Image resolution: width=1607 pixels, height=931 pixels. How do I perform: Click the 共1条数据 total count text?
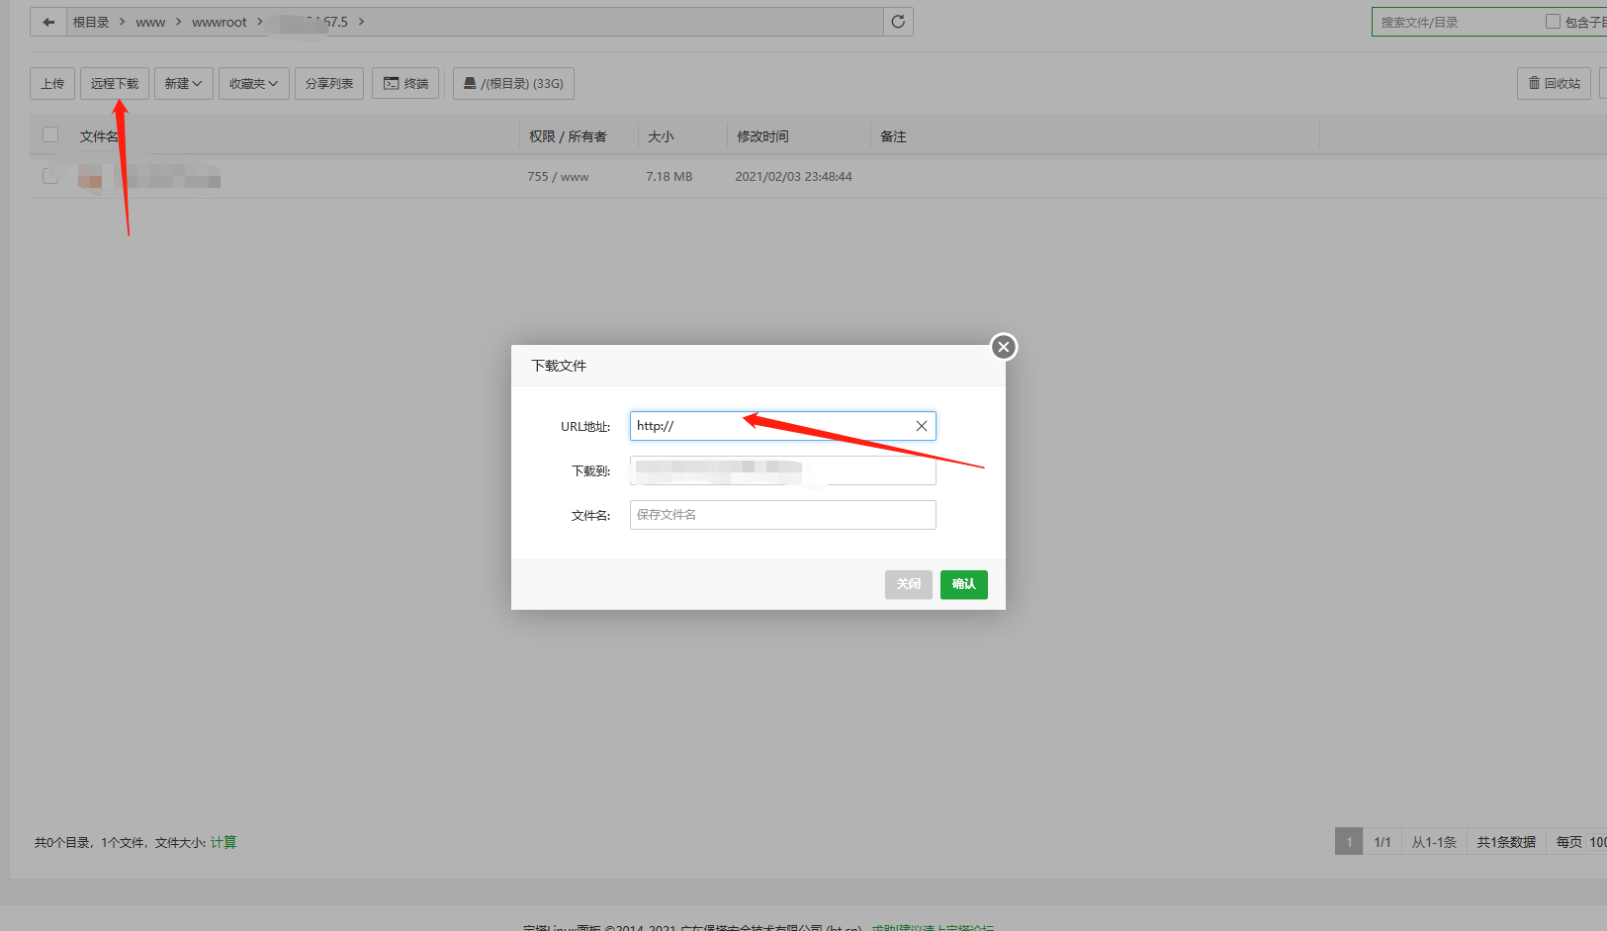(1506, 842)
